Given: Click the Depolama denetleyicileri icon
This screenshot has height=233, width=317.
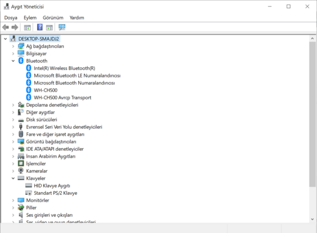Looking at the screenshot, I should 21,105.
